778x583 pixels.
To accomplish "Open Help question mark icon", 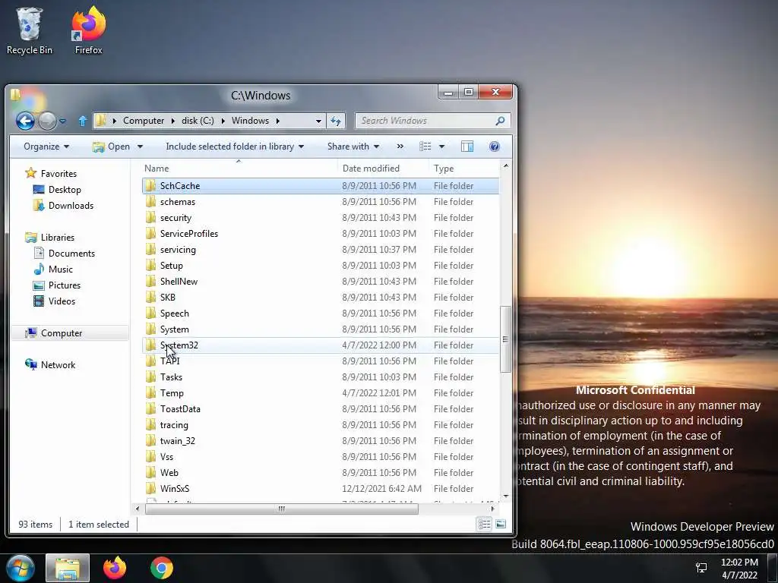I will point(494,147).
